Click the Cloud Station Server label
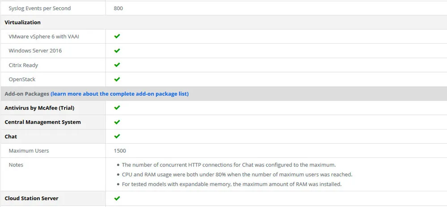This screenshot has width=447, height=207. 31,198
